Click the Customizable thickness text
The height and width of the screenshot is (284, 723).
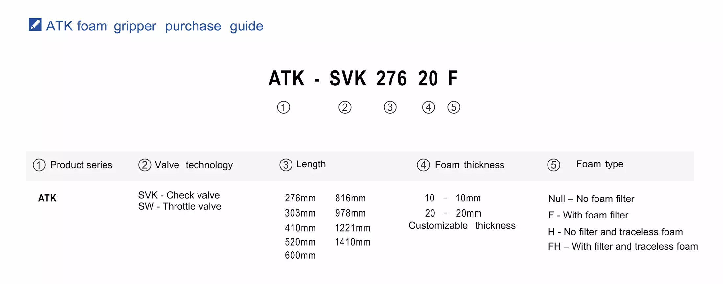[462, 226]
